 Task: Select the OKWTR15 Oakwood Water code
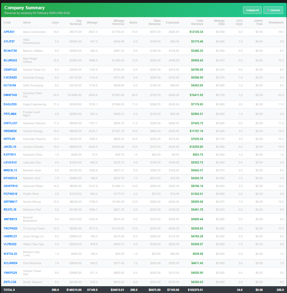10,186
